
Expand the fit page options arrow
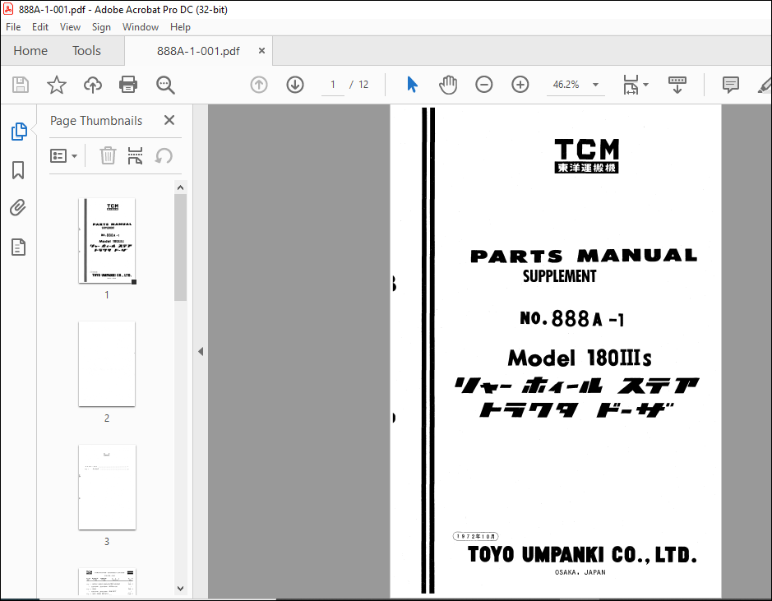tap(645, 85)
